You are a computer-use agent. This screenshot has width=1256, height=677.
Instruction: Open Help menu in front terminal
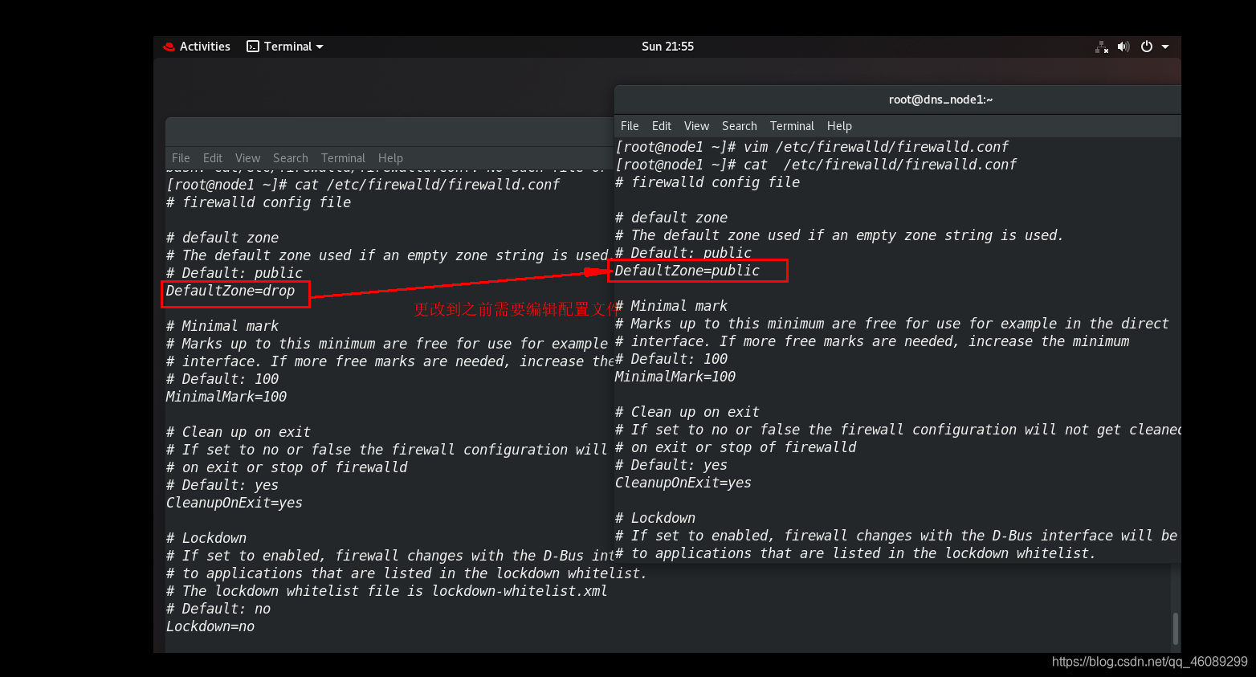click(x=839, y=126)
